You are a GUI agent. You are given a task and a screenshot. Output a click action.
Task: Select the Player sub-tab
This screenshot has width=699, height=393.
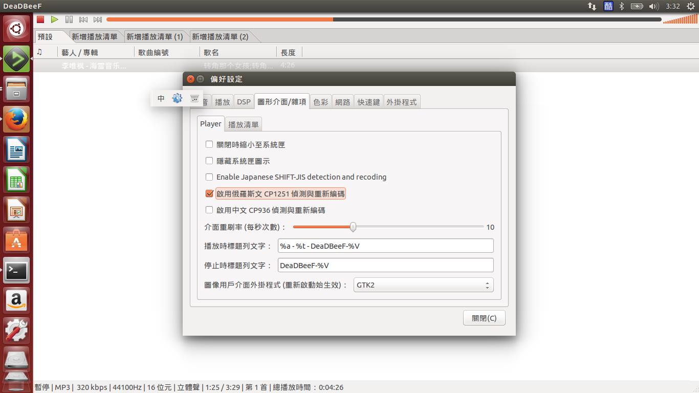[211, 124]
